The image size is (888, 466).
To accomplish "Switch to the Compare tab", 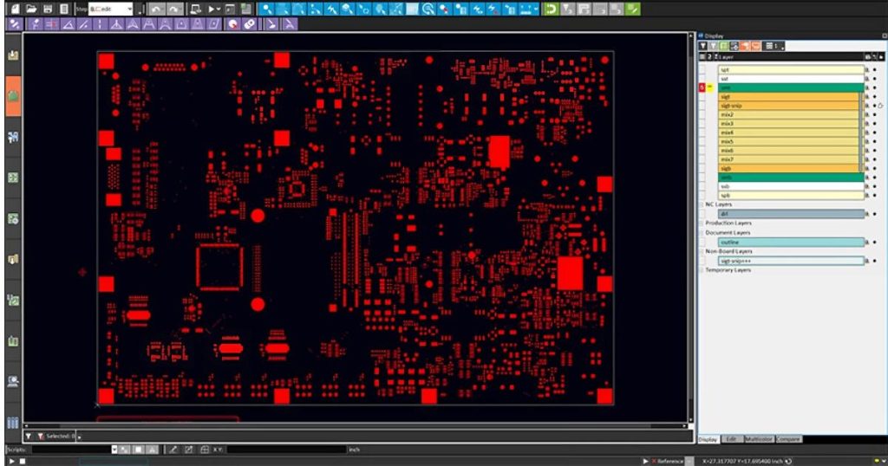I will (788, 439).
